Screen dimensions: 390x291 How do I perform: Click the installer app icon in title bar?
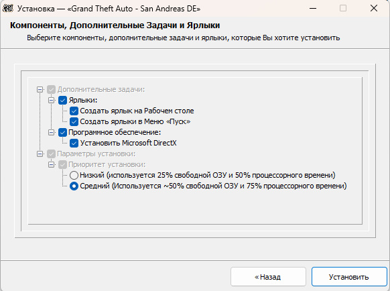point(8,9)
